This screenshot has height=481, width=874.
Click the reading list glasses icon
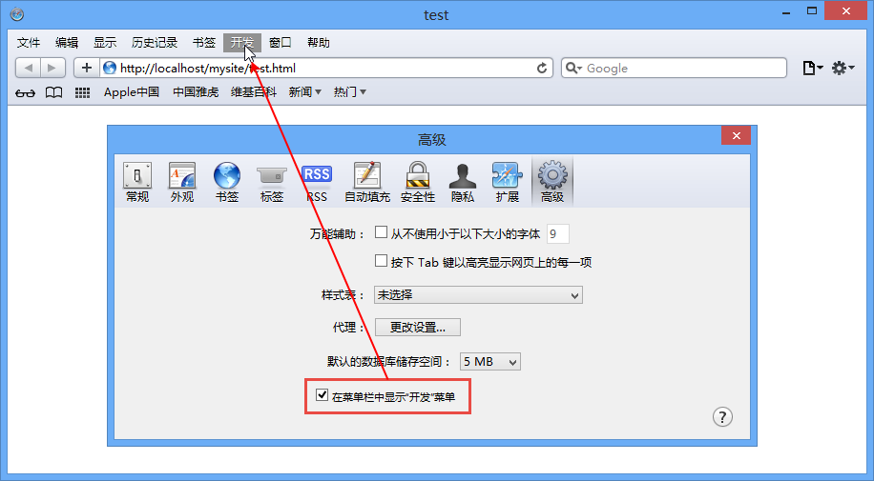pyautogui.click(x=25, y=92)
